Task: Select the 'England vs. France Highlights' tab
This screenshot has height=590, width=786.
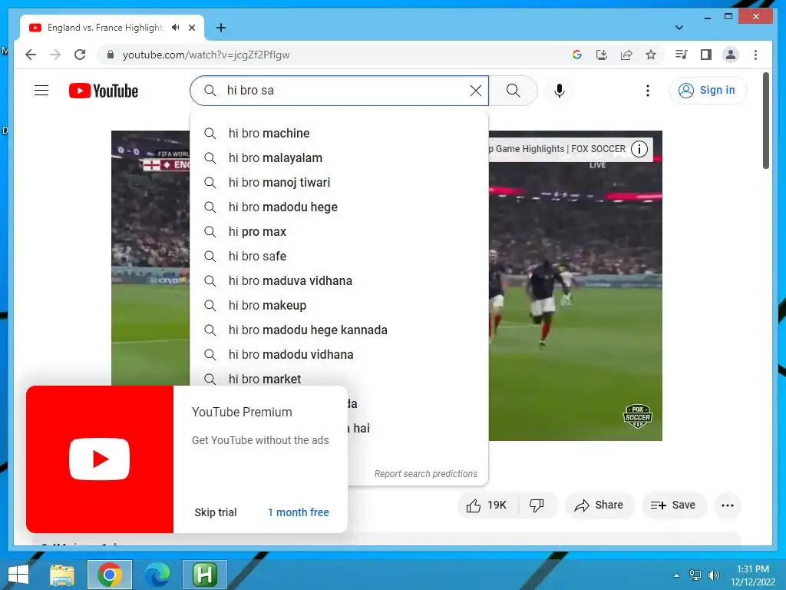Action: [104, 28]
